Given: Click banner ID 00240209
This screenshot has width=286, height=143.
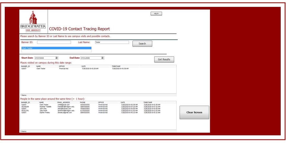Looking at the screenshot, I should pos(25,107).
